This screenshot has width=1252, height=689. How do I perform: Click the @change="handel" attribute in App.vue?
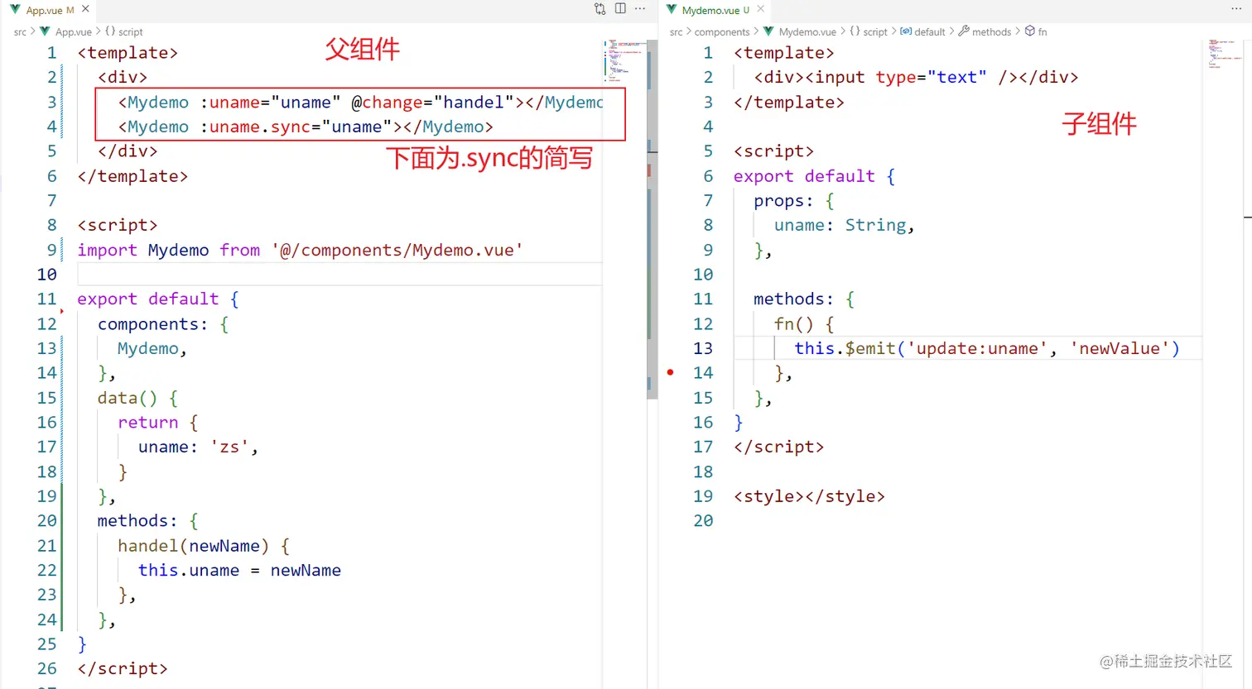432,103
